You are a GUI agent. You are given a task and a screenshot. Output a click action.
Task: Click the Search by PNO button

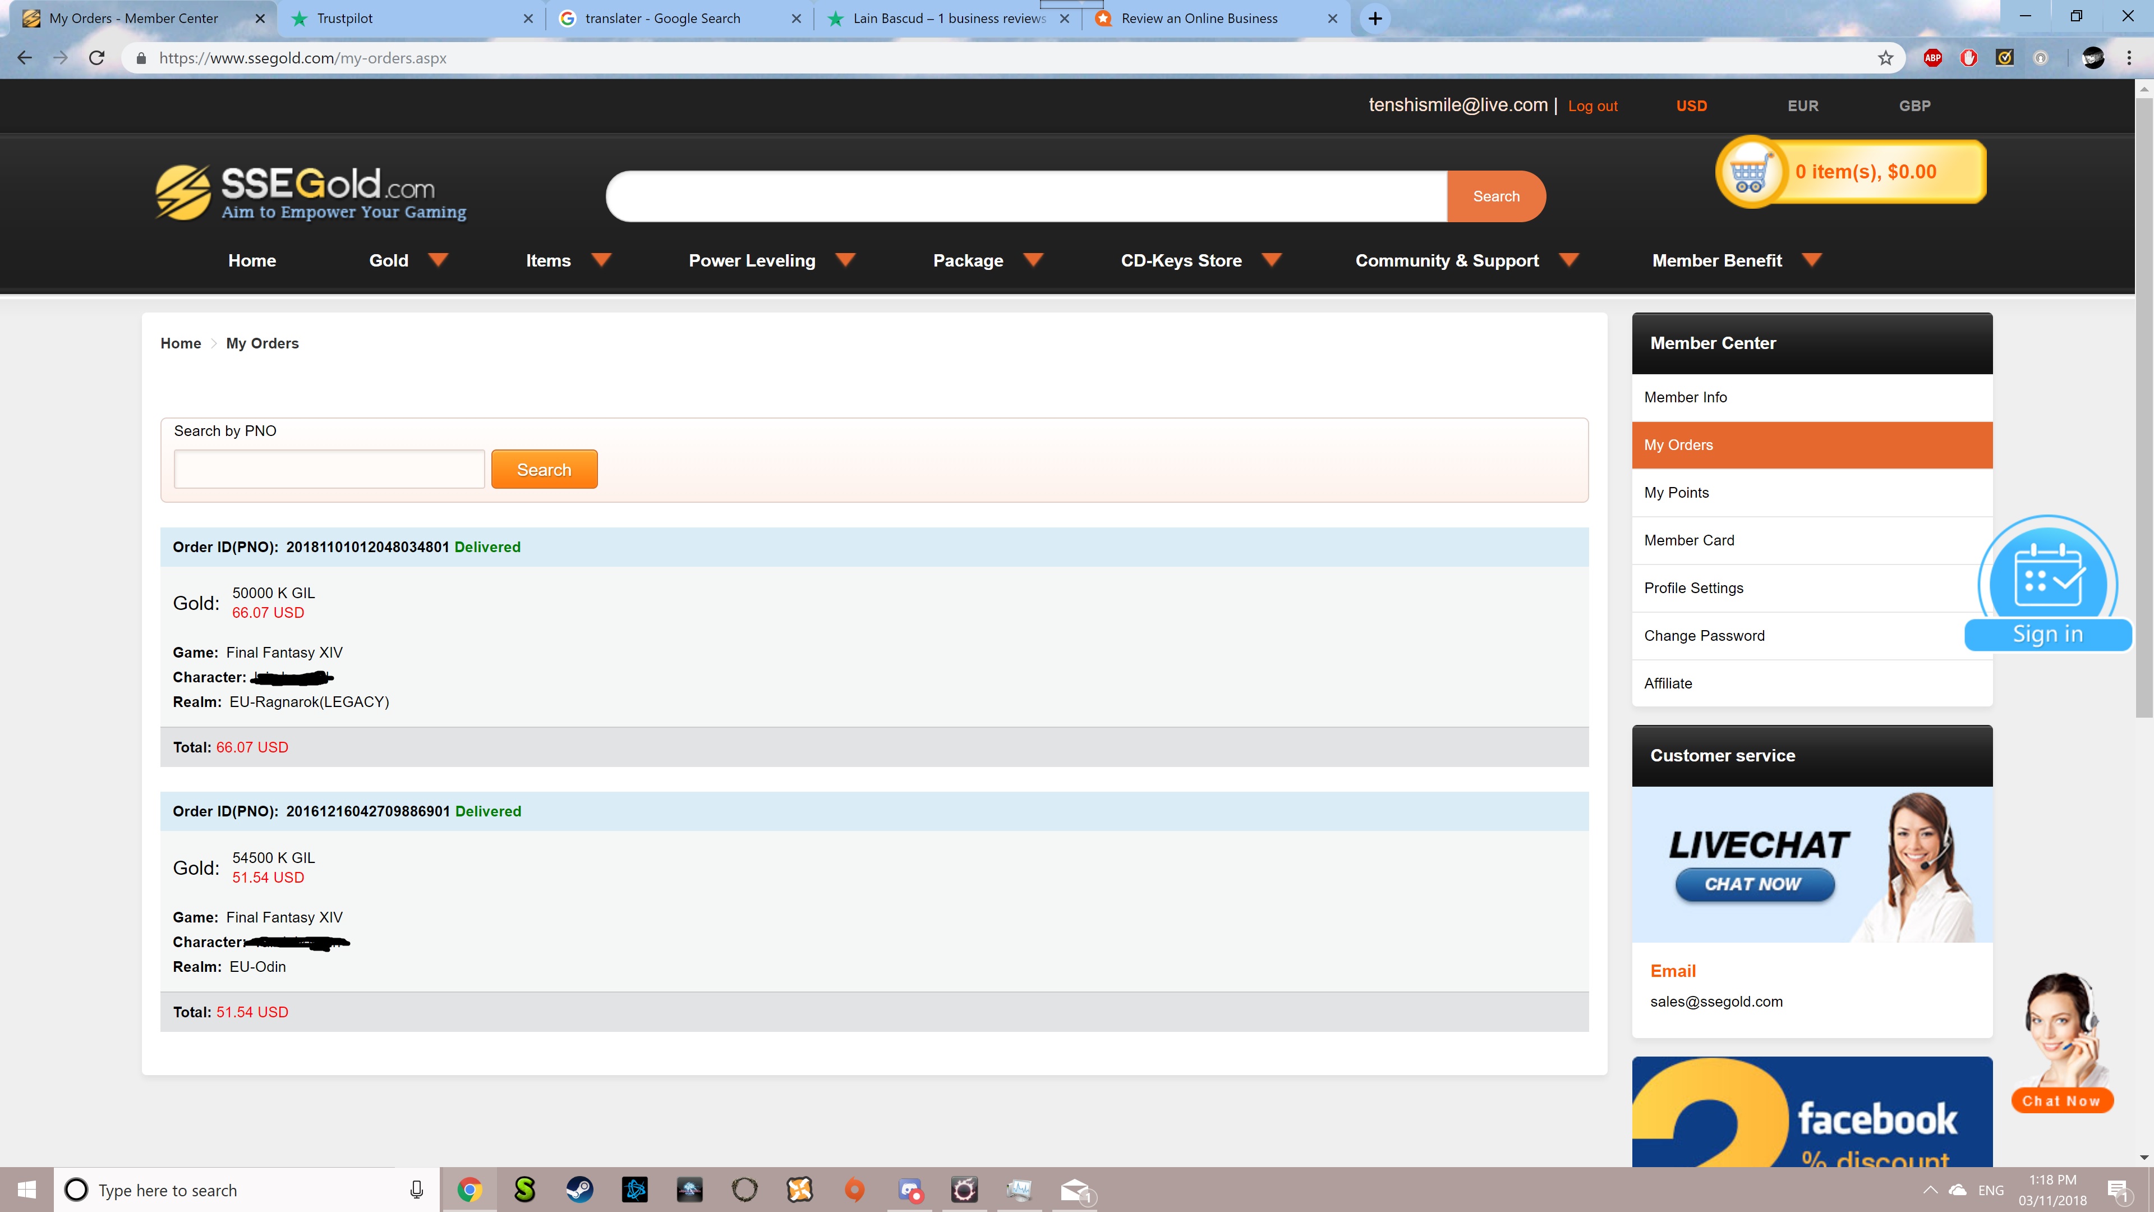(x=544, y=469)
